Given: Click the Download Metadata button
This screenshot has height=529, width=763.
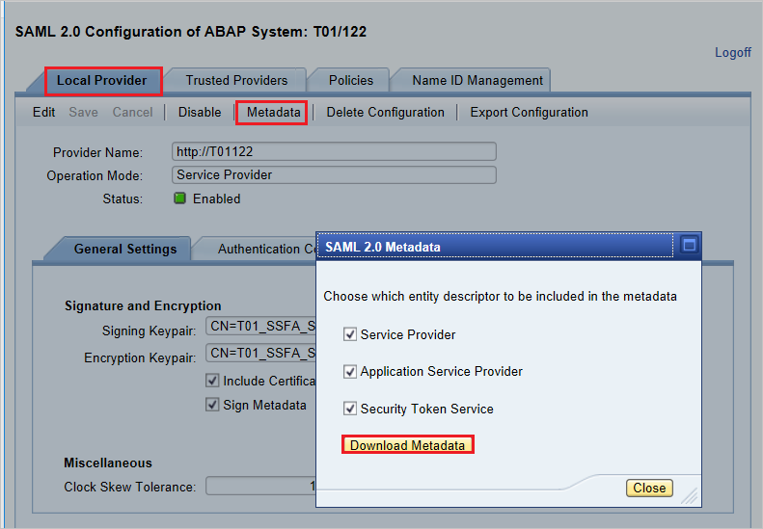Looking at the screenshot, I should coord(408,445).
